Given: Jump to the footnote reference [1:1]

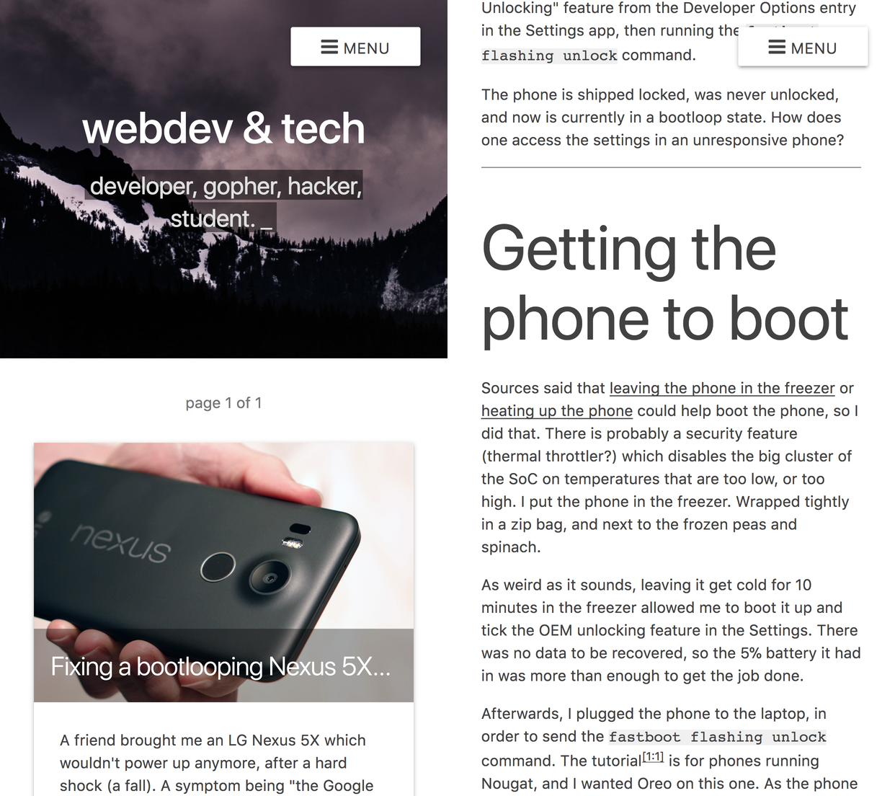Looking at the screenshot, I should [x=653, y=757].
